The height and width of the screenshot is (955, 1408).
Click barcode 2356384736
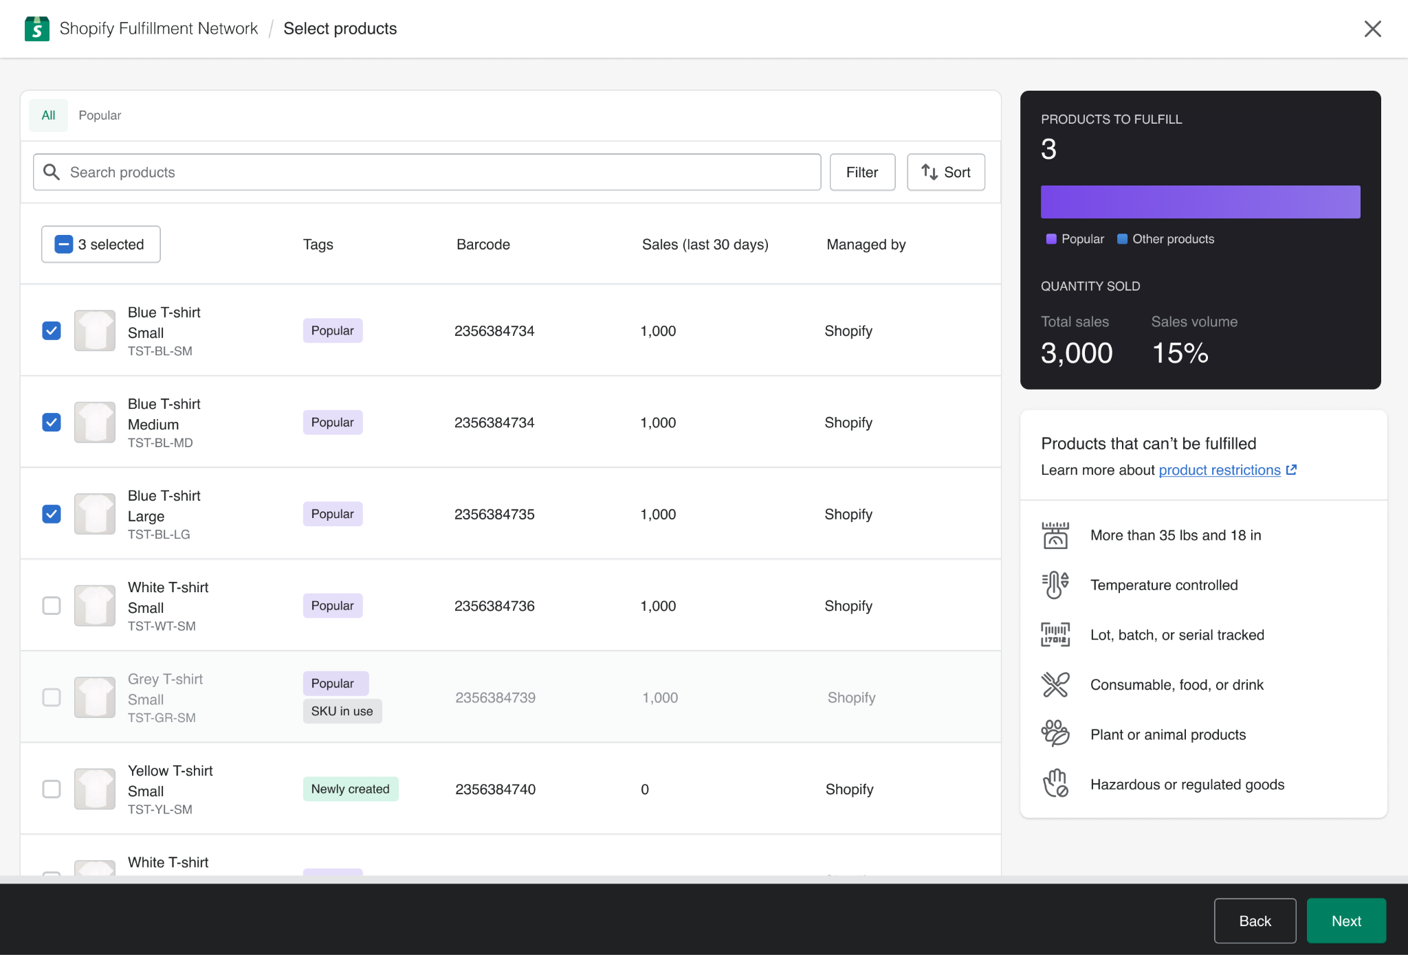point(494,605)
